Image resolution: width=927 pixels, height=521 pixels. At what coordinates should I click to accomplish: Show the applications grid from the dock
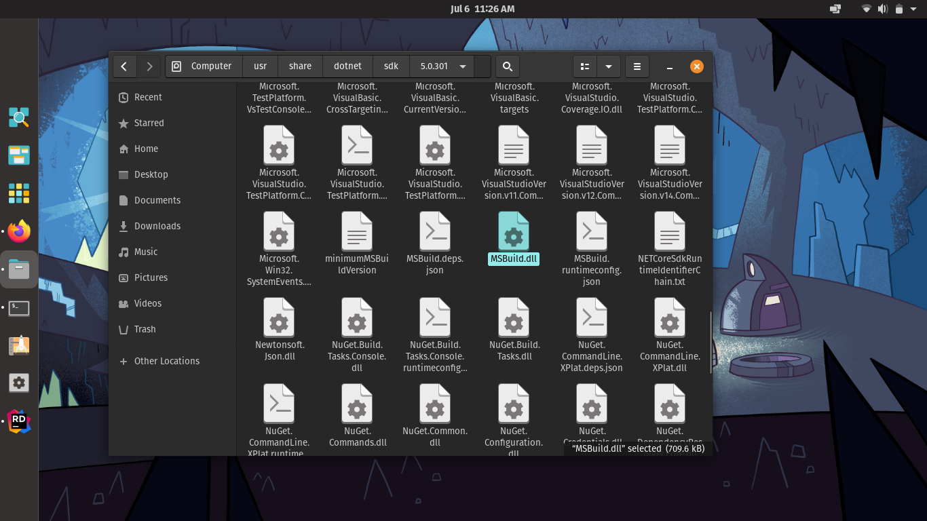click(x=19, y=193)
